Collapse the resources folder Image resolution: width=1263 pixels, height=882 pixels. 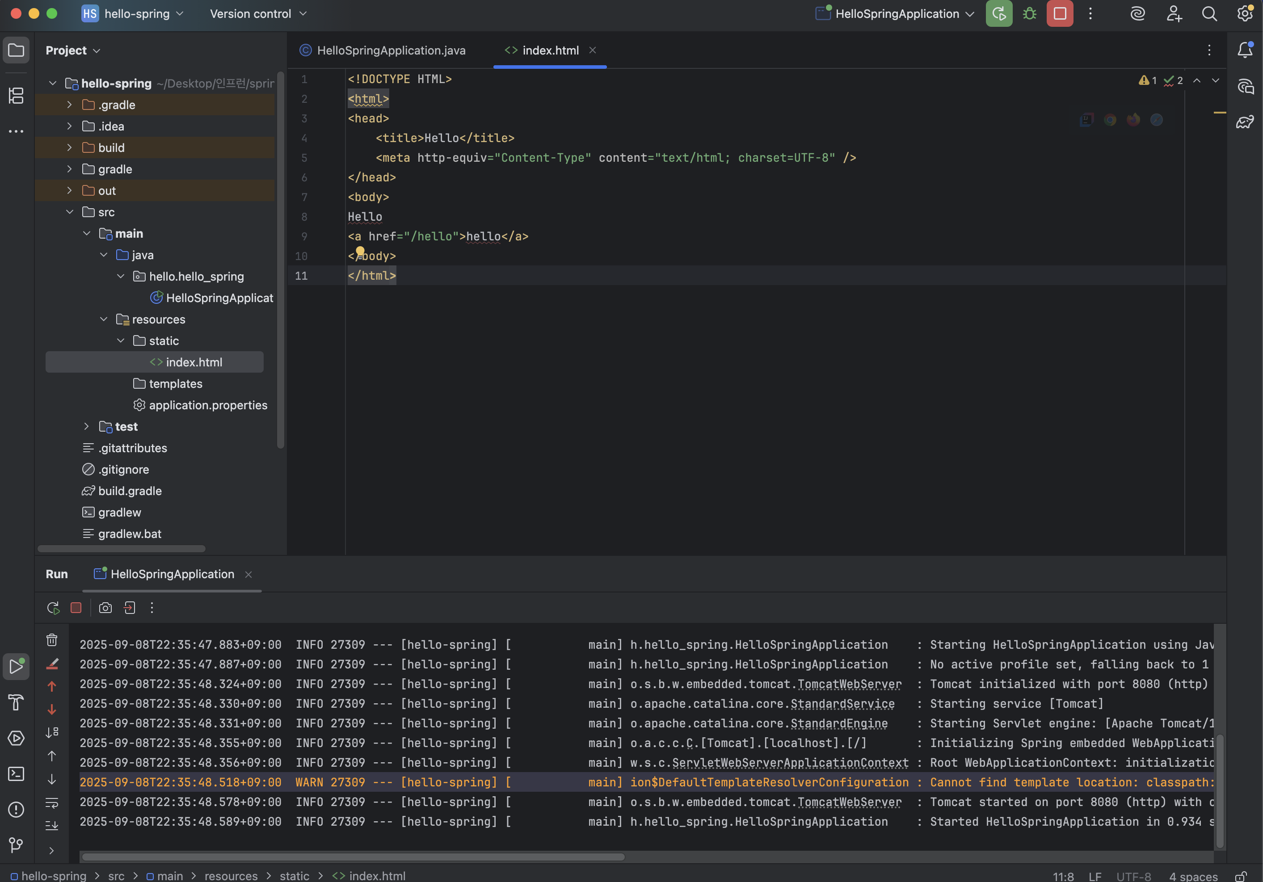click(x=103, y=319)
